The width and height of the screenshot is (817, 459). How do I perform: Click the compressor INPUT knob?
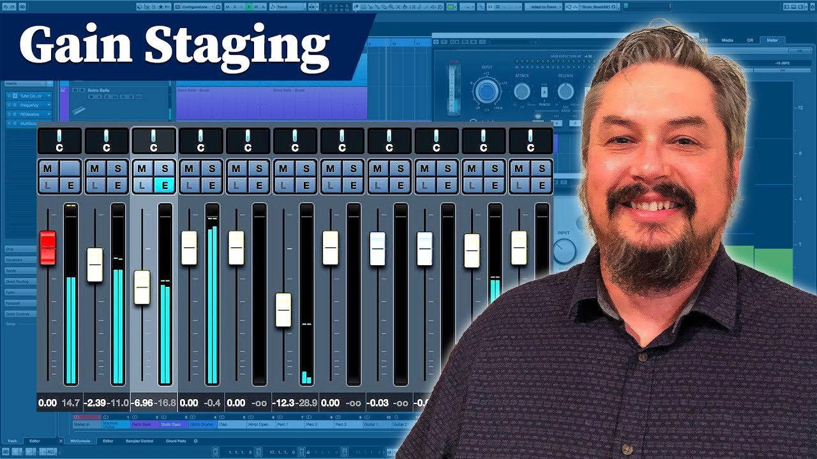click(486, 92)
